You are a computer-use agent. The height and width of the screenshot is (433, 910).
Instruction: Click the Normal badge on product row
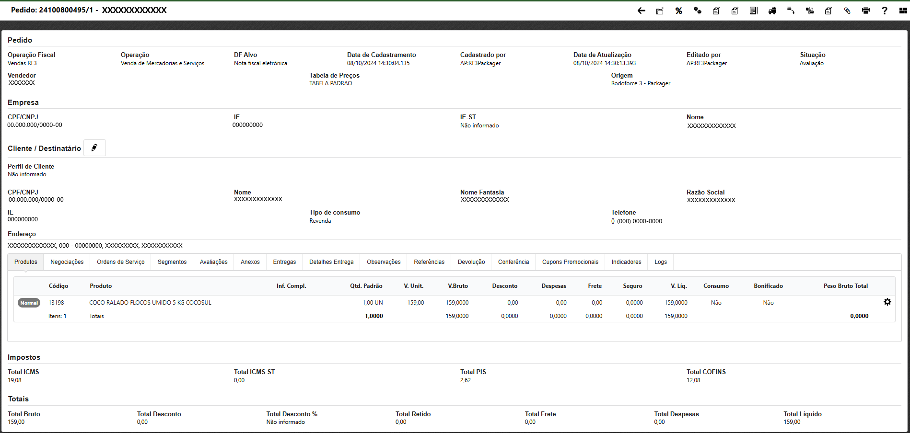coord(29,303)
